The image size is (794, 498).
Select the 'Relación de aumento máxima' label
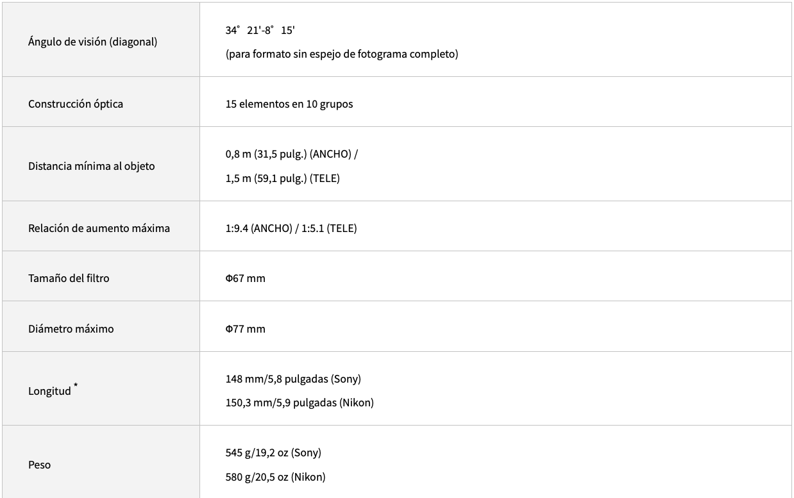click(x=99, y=228)
